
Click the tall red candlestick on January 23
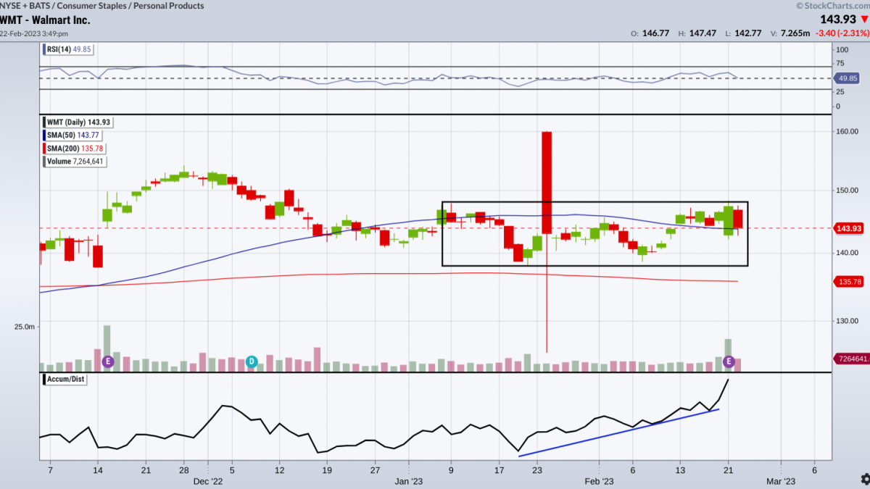coord(547,183)
